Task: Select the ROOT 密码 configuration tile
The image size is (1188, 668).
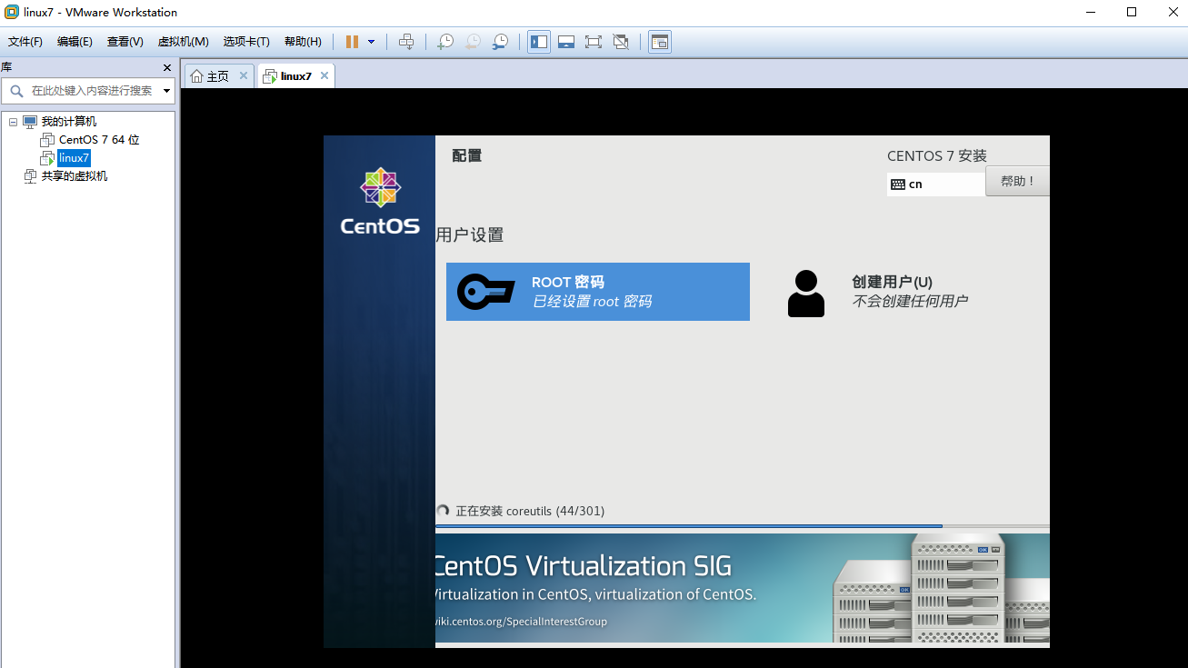Action: click(x=597, y=291)
